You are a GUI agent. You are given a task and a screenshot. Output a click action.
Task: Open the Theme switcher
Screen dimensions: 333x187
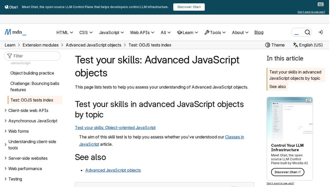(275, 45)
